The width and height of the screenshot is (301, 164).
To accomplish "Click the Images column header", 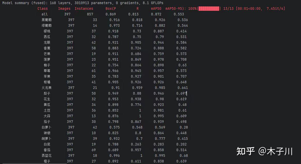I will point(64,8).
